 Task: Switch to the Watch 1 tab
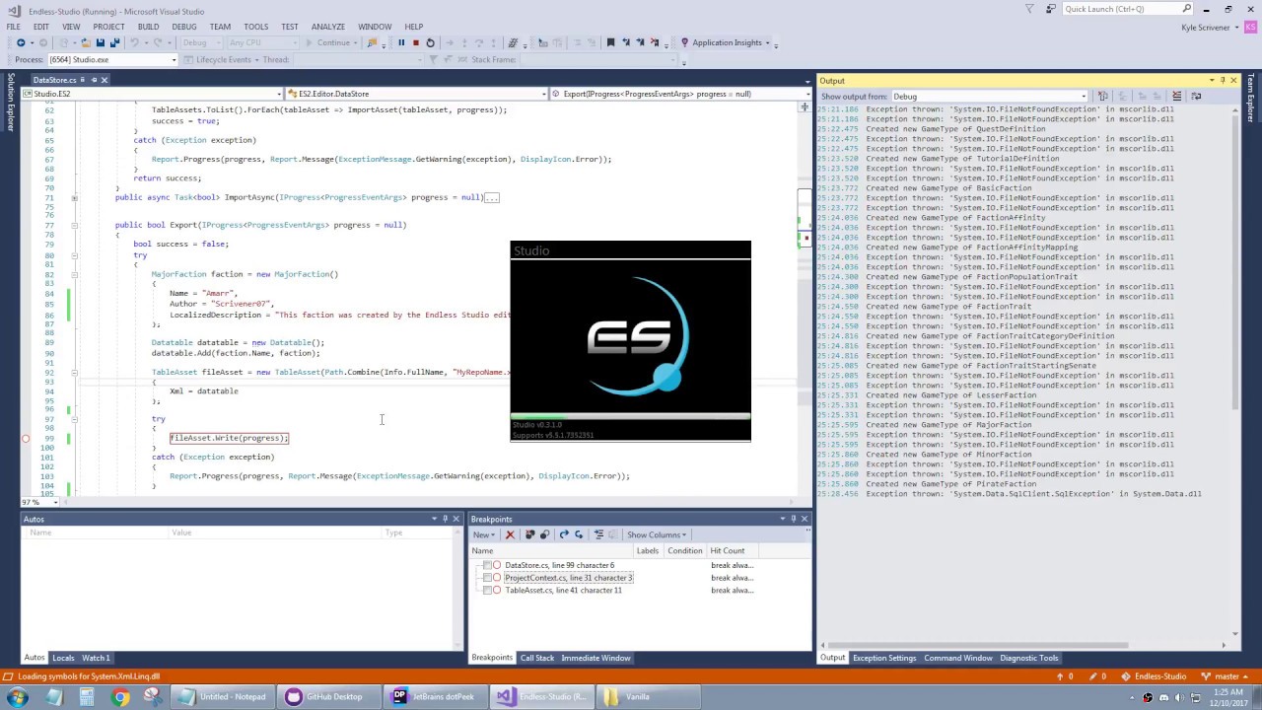(x=96, y=658)
